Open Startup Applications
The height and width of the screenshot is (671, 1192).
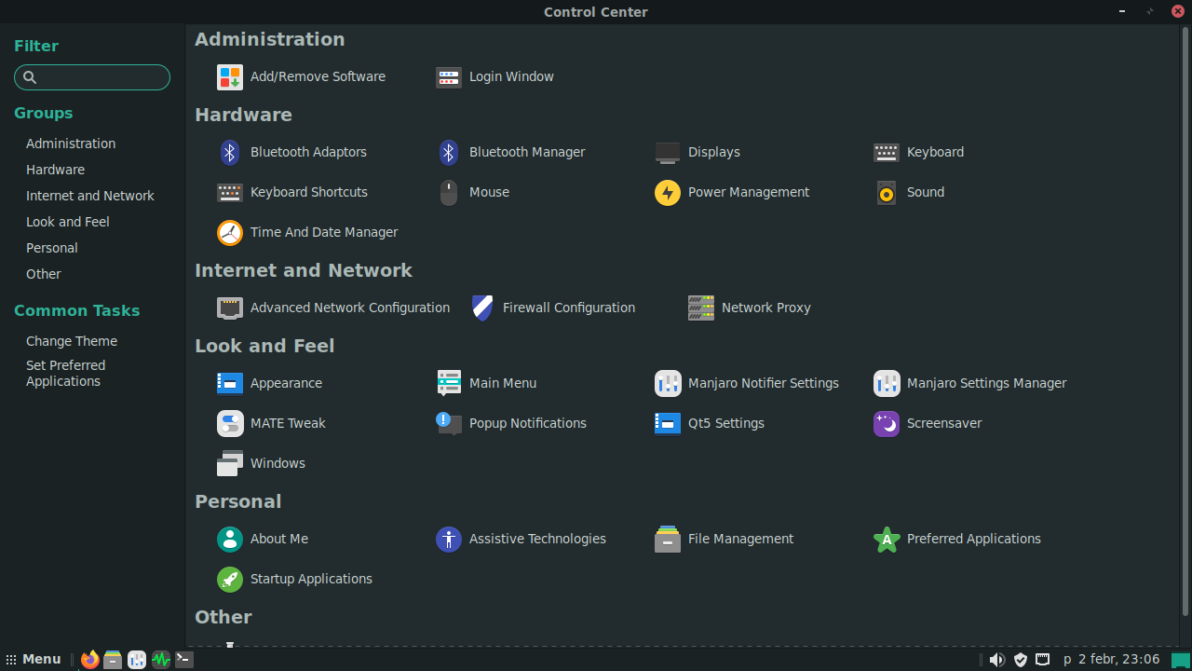tap(294, 579)
